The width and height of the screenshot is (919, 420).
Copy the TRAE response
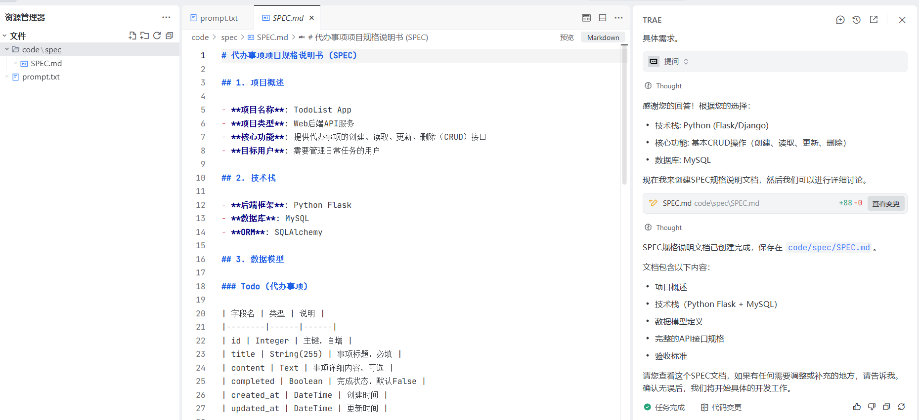tap(886, 407)
